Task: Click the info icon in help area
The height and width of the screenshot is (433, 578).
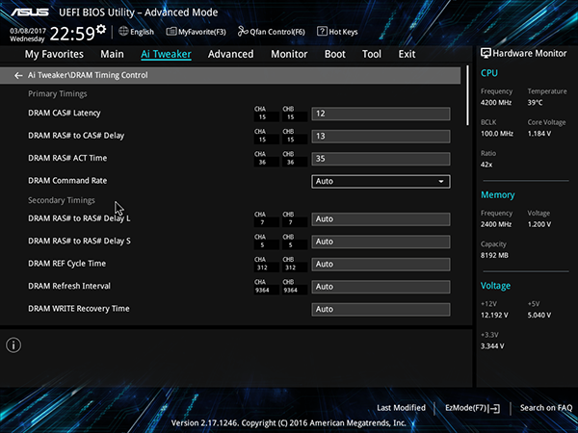Action: pyautogui.click(x=13, y=345)
